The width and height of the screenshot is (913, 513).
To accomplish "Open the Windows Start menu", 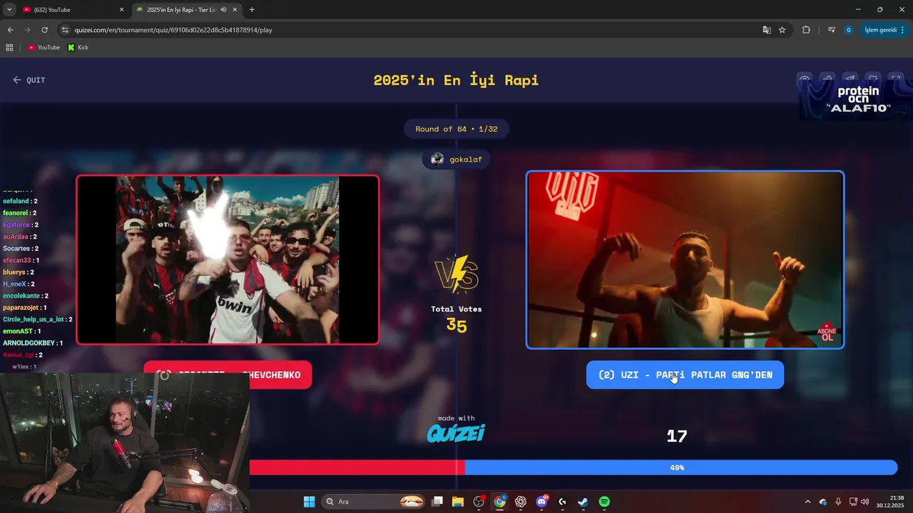I will [309, 502].
